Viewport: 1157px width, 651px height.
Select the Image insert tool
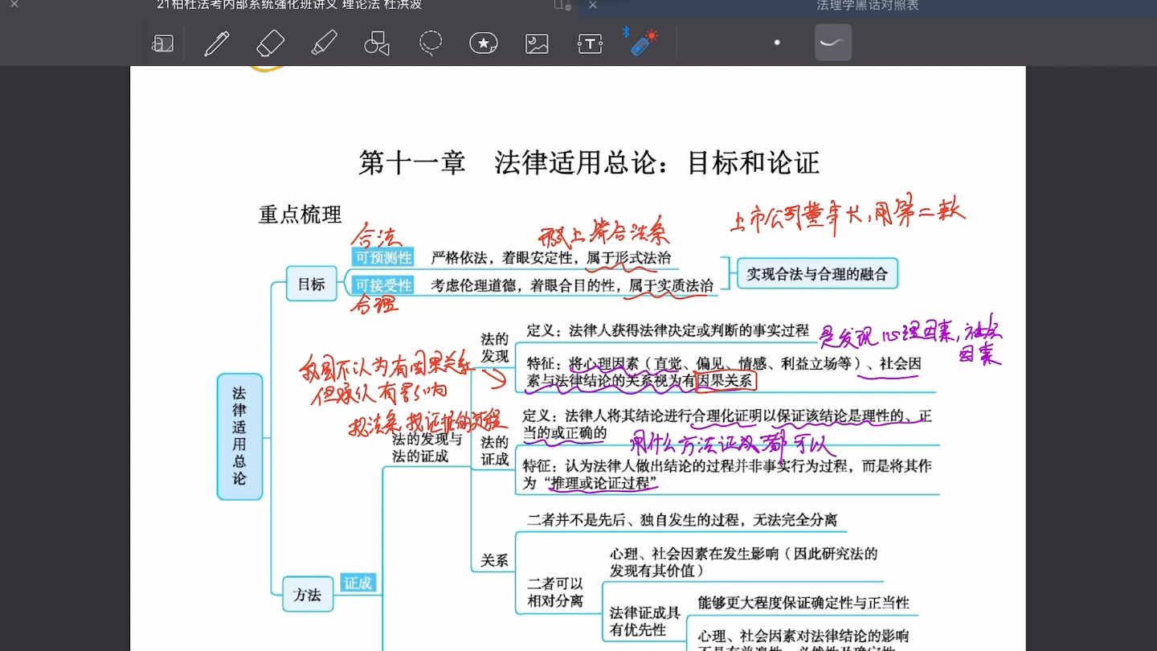pyautogui.click(x=537, y=43)
